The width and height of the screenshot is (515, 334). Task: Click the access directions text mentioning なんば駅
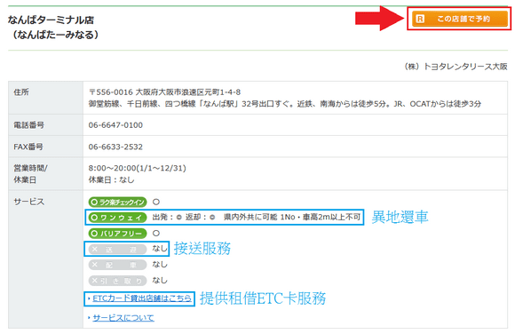point(285,104)
